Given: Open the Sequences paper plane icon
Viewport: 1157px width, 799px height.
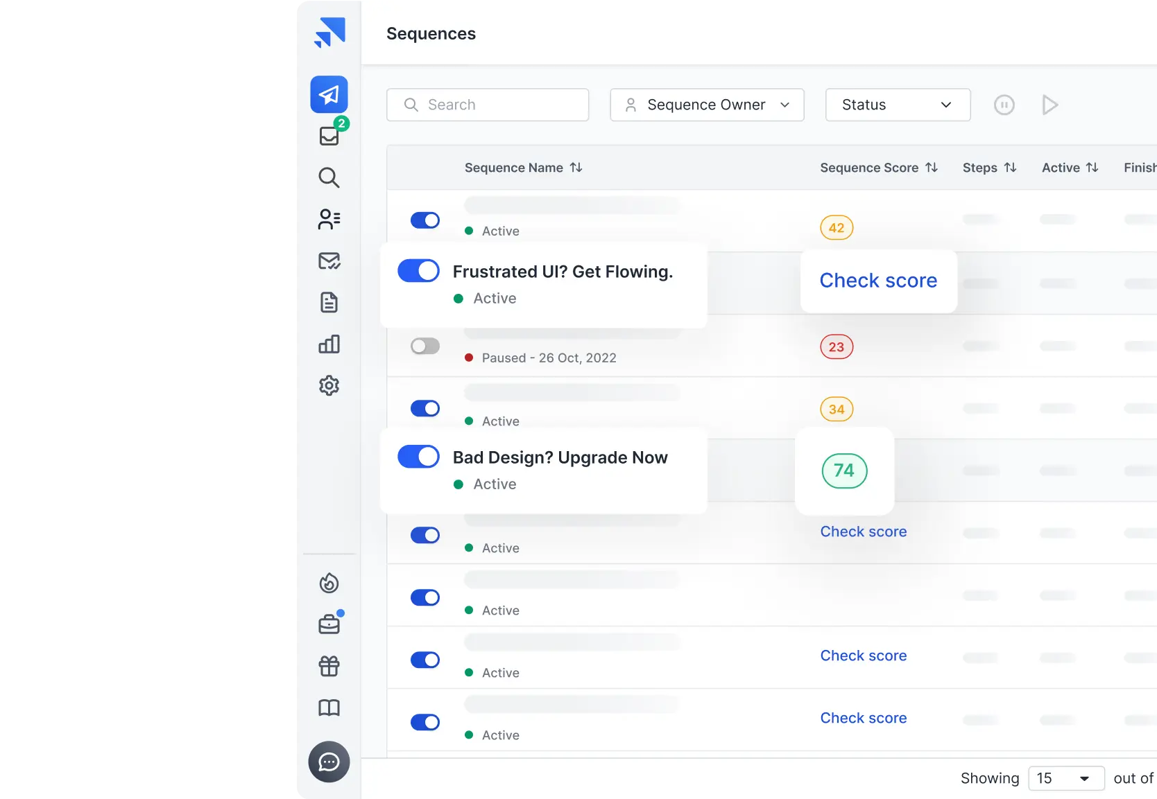Looking at the screenshot, I should (x=329, y=94).
